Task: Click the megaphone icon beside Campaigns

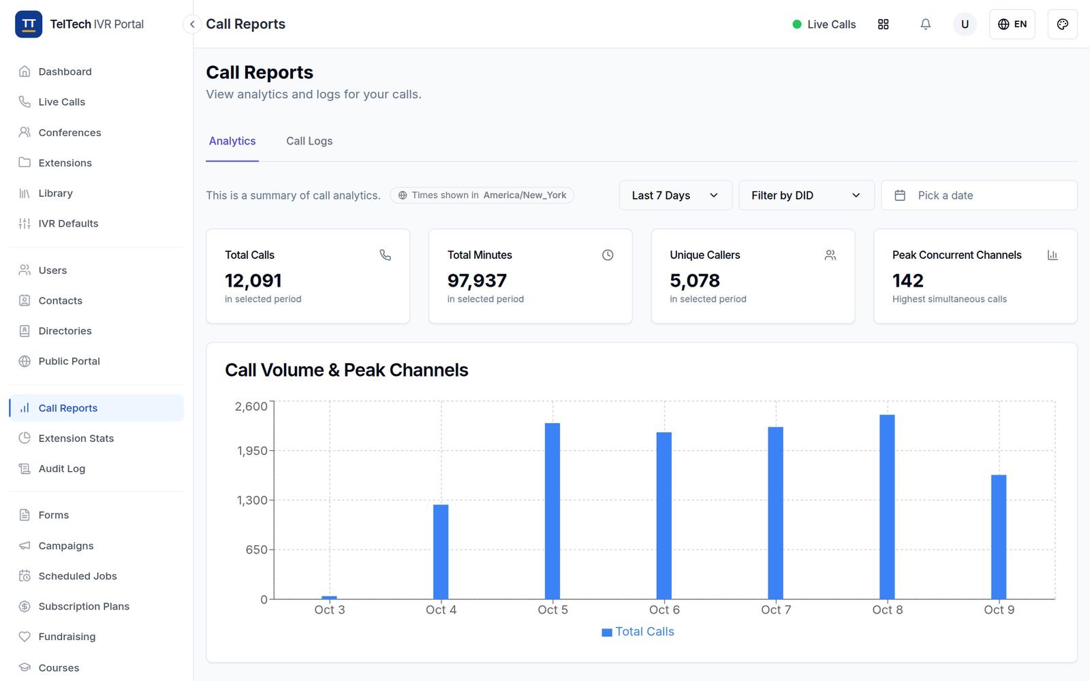Action: (25, 545)
